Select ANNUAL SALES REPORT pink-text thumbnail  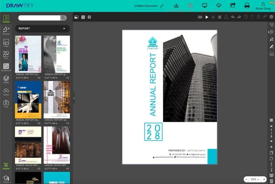pos(57,145)
